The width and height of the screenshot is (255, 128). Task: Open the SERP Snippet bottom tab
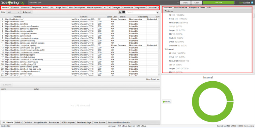click(68, 122)
